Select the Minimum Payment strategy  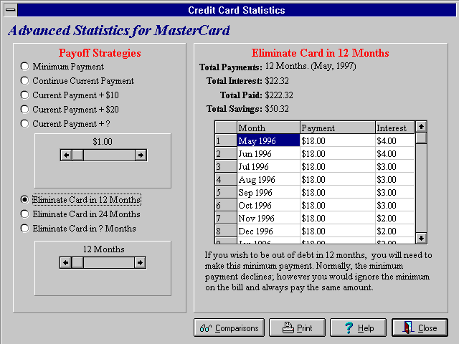[x=26, y=67]
